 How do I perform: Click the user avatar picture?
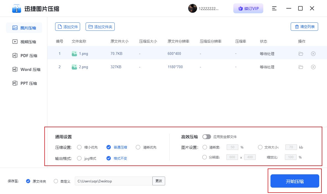pos(193,8)
